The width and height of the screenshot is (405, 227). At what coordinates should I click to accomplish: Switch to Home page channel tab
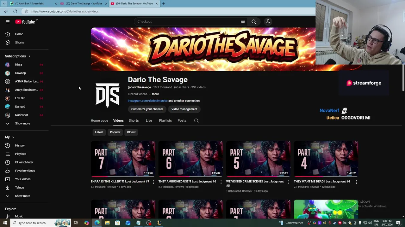point(99,120)
